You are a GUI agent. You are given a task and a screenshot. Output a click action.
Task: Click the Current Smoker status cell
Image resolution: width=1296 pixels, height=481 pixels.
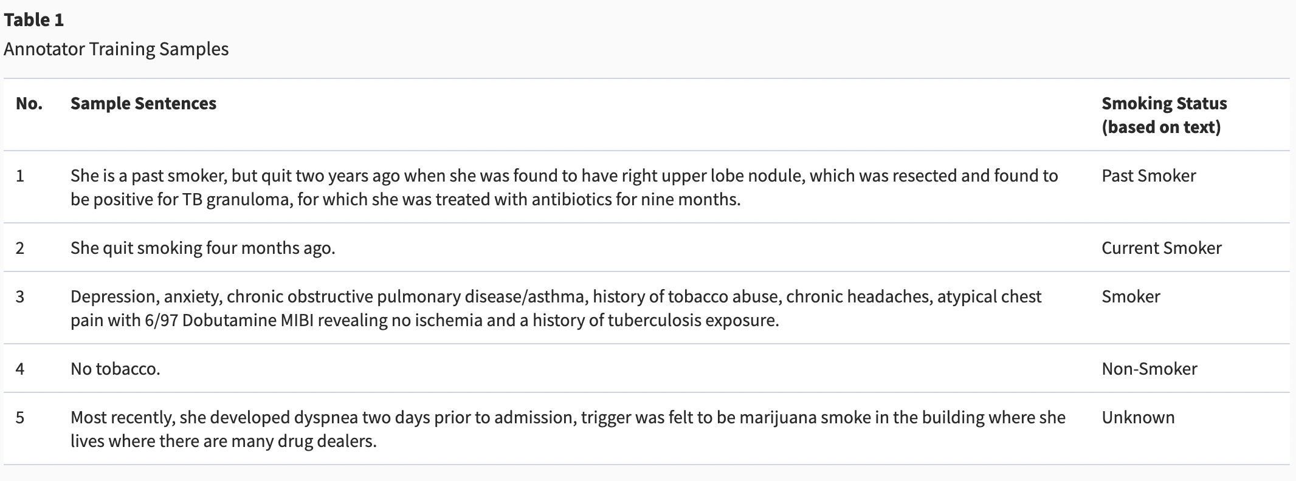[1162, 248]
